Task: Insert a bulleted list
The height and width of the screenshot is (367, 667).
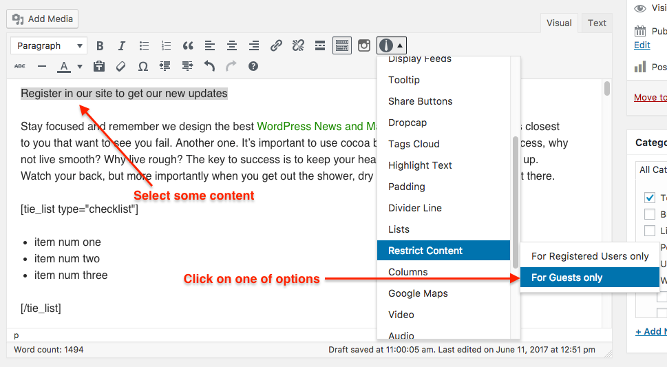Action: 144,45
